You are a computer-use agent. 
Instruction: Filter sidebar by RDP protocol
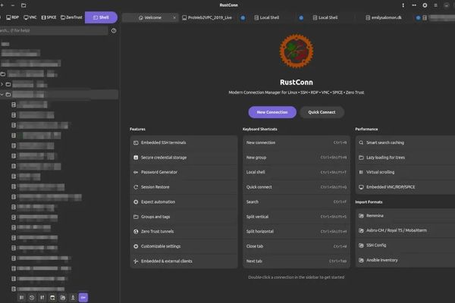(x=12, y=17)
